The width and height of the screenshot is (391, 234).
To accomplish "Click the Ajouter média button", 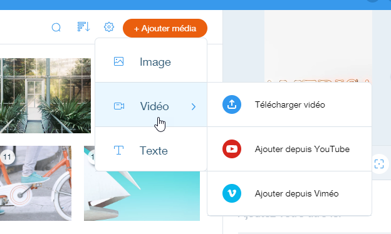I will (165, 28).
